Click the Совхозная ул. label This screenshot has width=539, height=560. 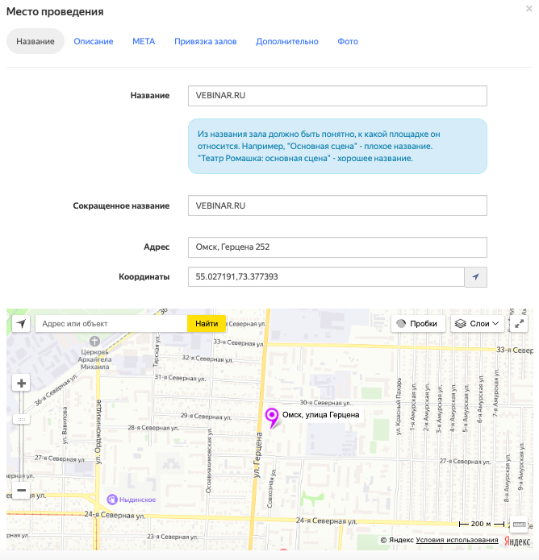click(271, 488)
